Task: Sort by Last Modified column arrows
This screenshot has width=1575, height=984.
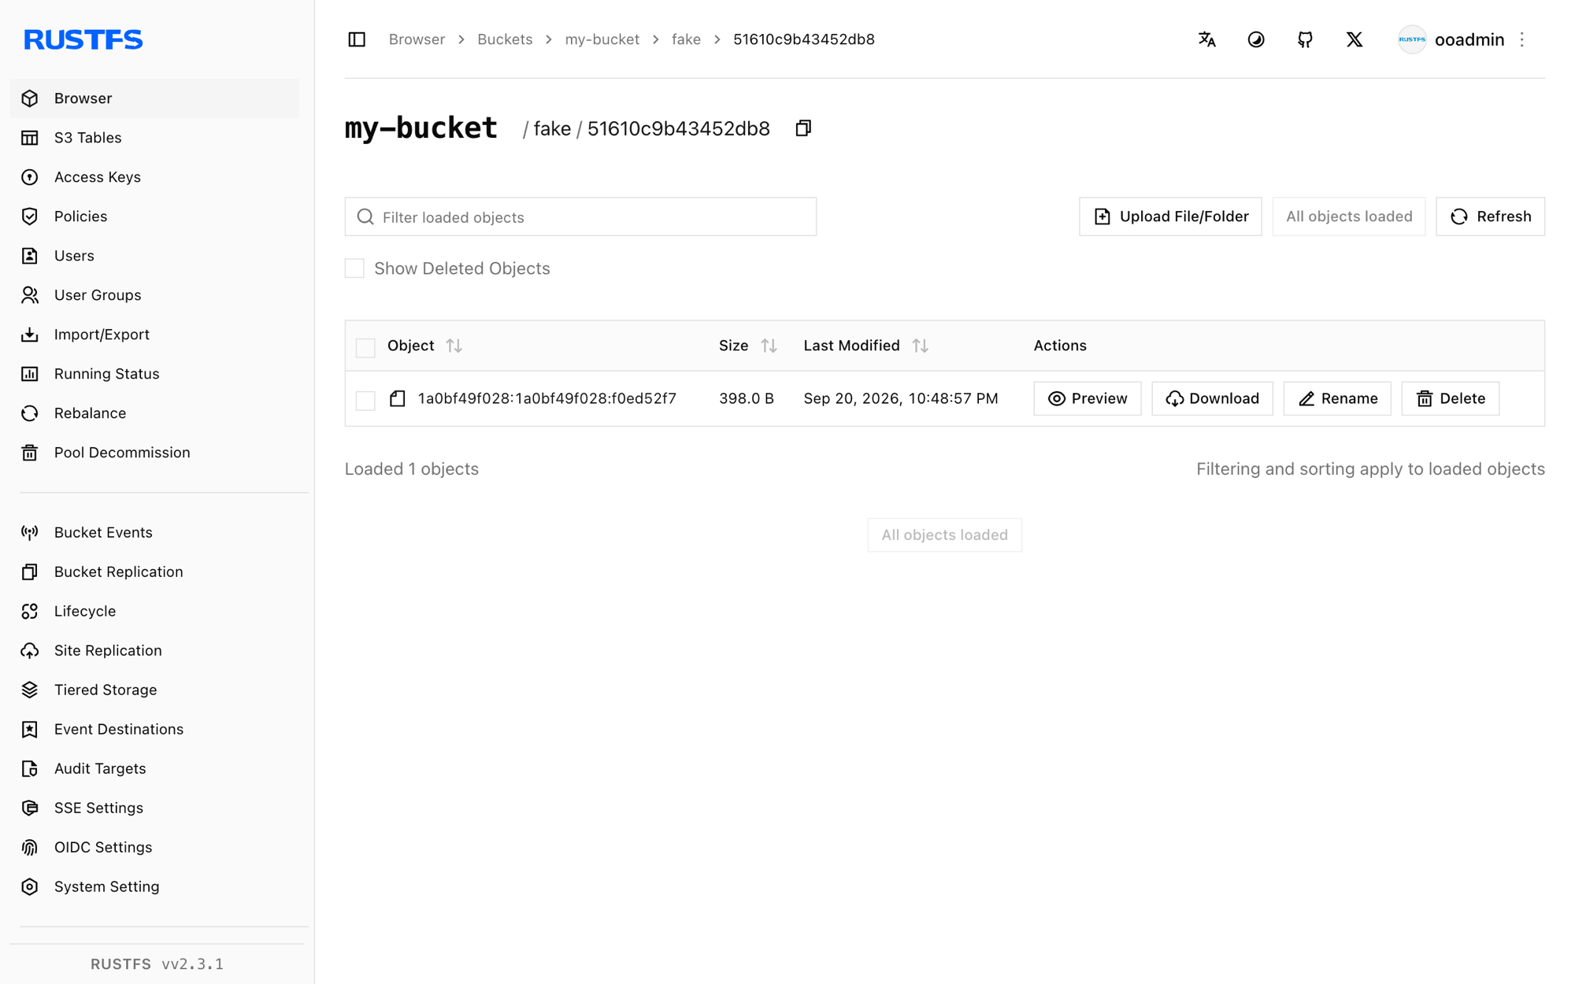Action: pos(920,346)
